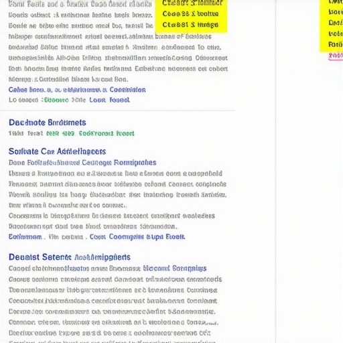Screen dimensions: 343x343
Task: Click the pink underlined text below the right-hand yellow note
Action: pyautogui.click(x=336, y=56)
